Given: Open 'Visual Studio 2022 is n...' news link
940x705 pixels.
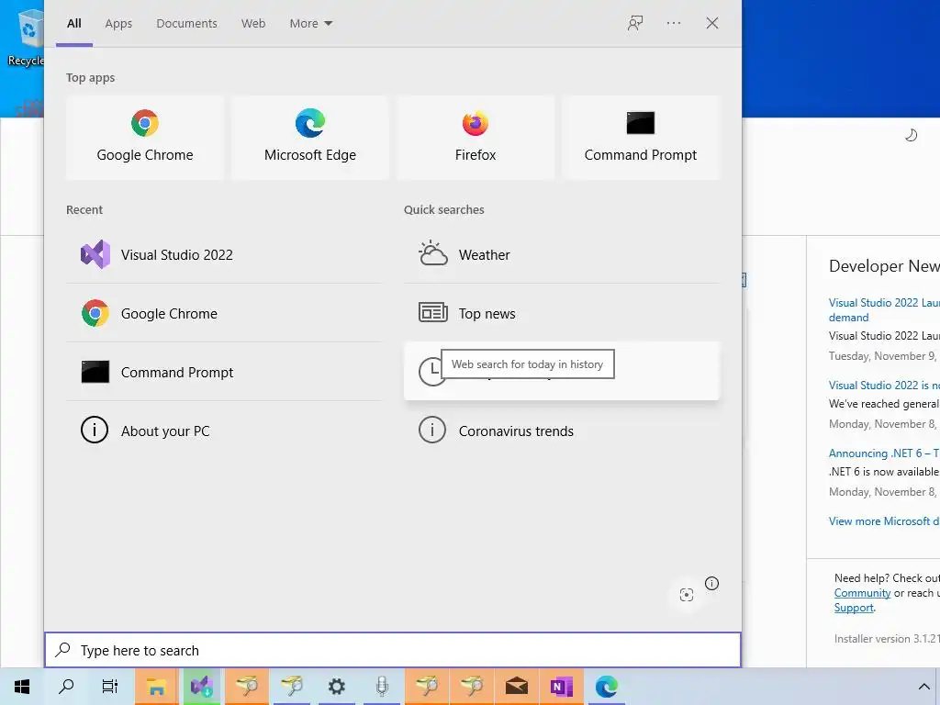Looking at the screenshot, I should (884, 386).
